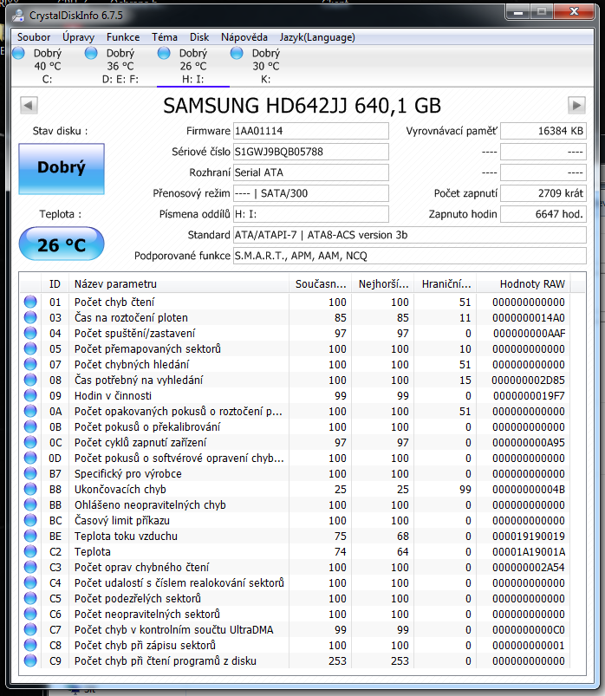Click status orb for Hodin v činnosti
Image resolution: width=605 pixels, height=696 pixels.
tap(31, 395)
